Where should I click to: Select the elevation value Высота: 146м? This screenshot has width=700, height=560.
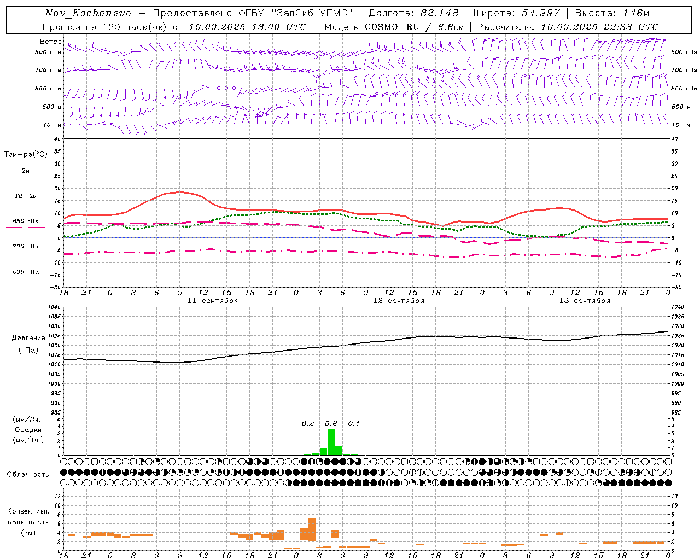pos(612,13)
